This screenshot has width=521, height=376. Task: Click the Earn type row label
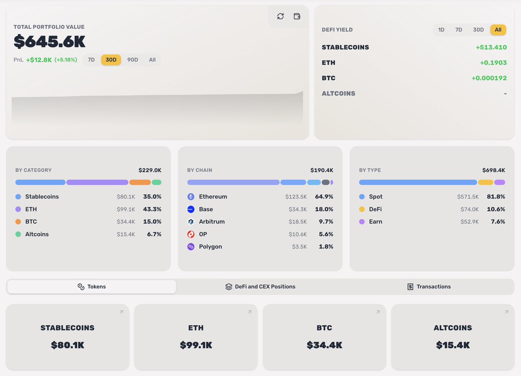(376, 221)
